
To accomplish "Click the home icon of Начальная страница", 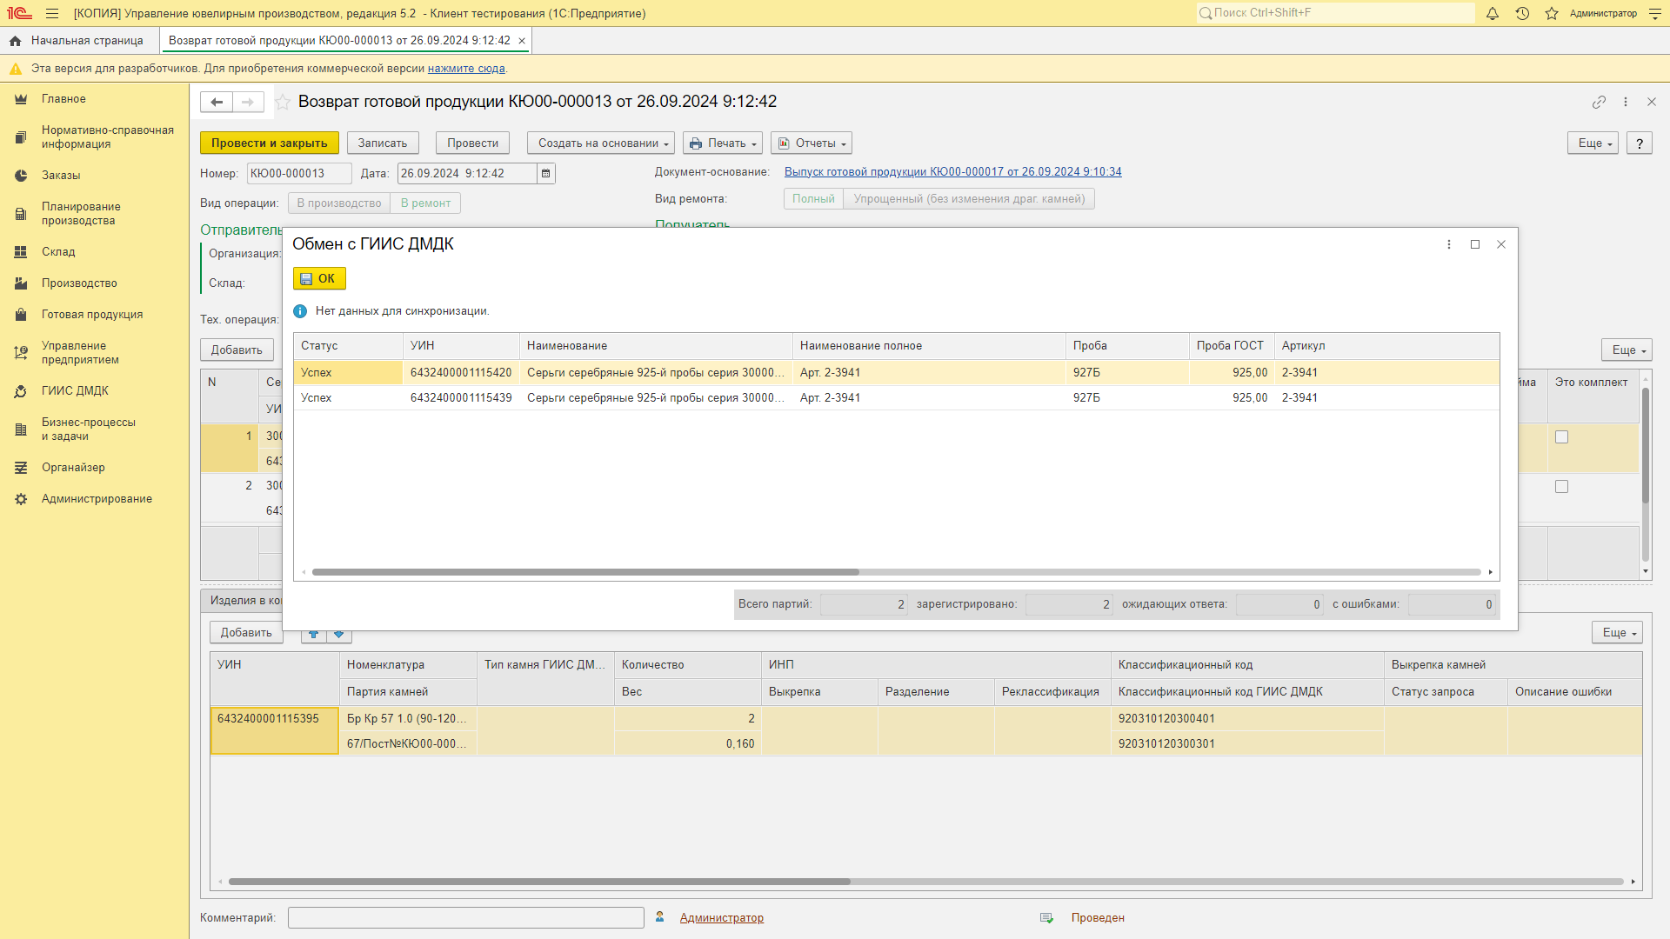I will pyautogui.click(x=15, y=41).
